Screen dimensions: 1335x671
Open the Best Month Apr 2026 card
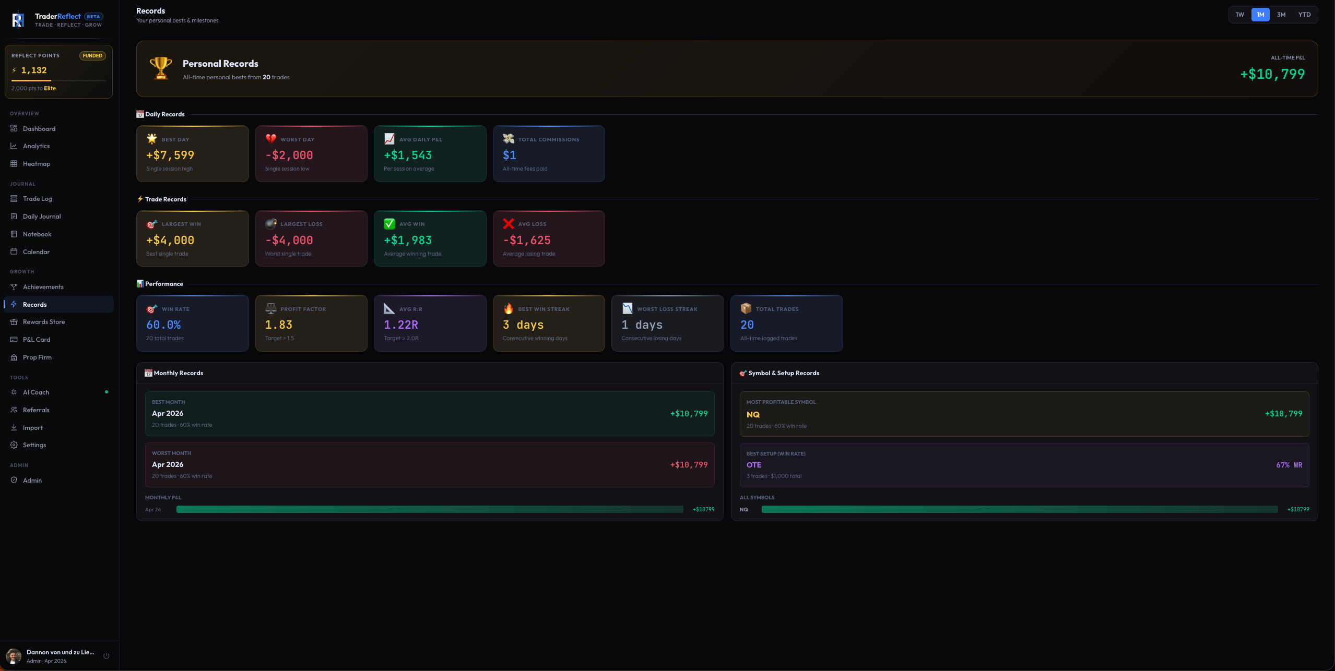430,414
